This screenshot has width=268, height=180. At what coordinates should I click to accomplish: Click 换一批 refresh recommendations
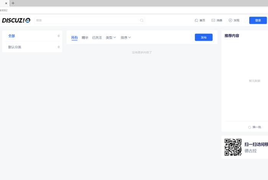257,127
